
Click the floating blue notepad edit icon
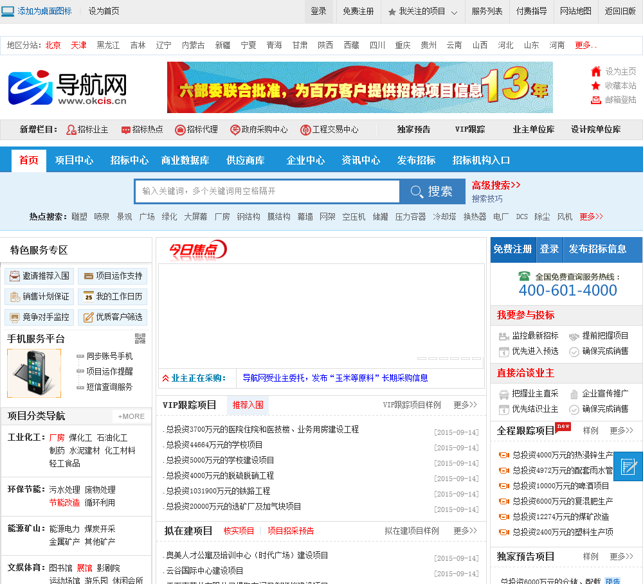pyautogui.click(x=628, y=466)
